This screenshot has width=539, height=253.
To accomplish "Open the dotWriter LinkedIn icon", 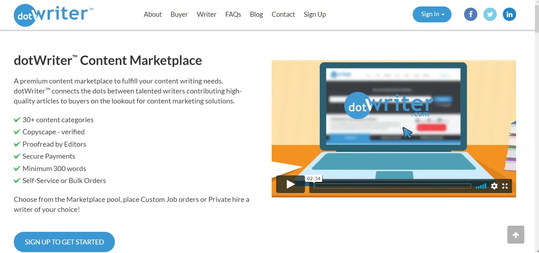I will [509, 14].
